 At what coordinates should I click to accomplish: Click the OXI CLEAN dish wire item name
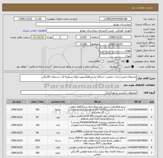point(98,109)
